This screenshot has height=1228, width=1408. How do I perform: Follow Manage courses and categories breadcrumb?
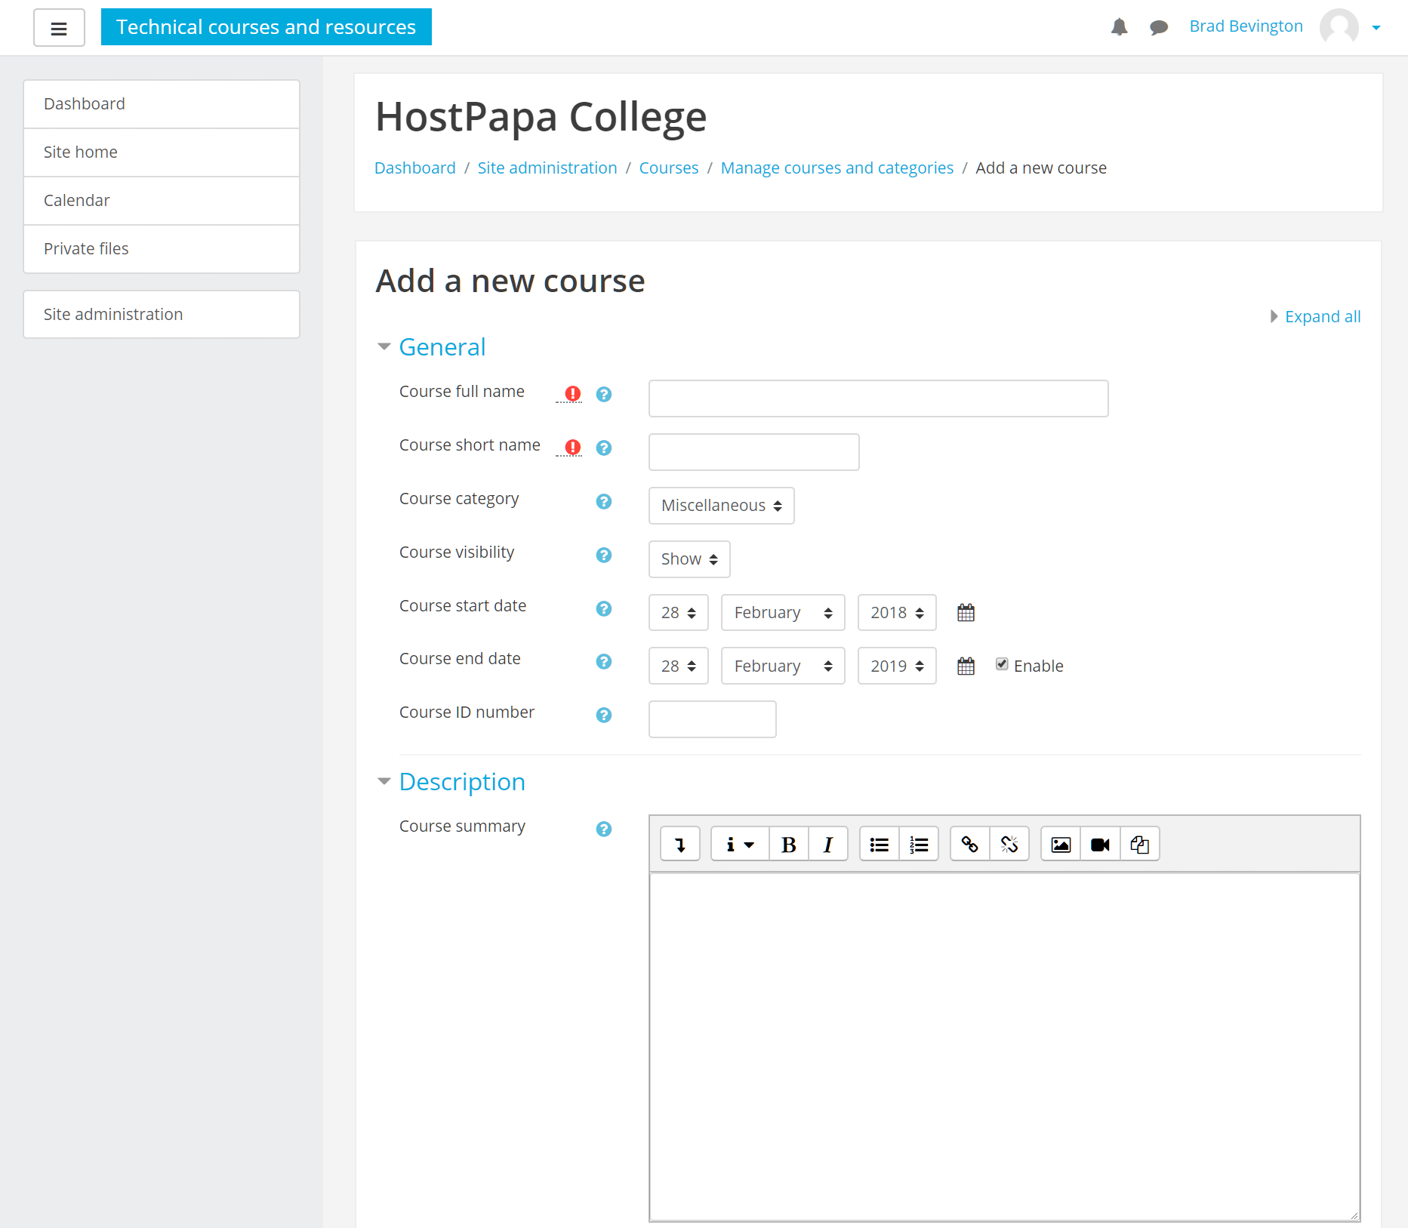pos(837,168)
